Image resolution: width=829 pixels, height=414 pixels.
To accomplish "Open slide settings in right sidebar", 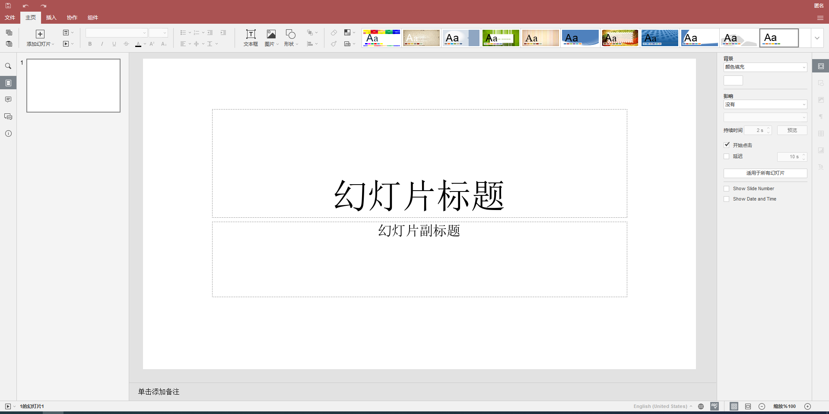I will coord(821,66).
